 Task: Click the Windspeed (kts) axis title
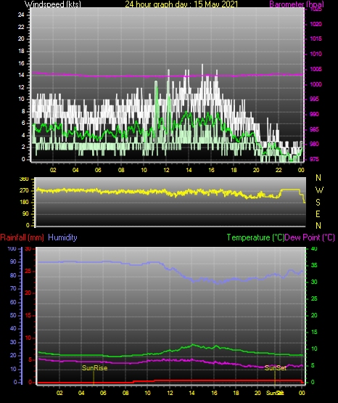pyautogui.click(x=53, y=4)
